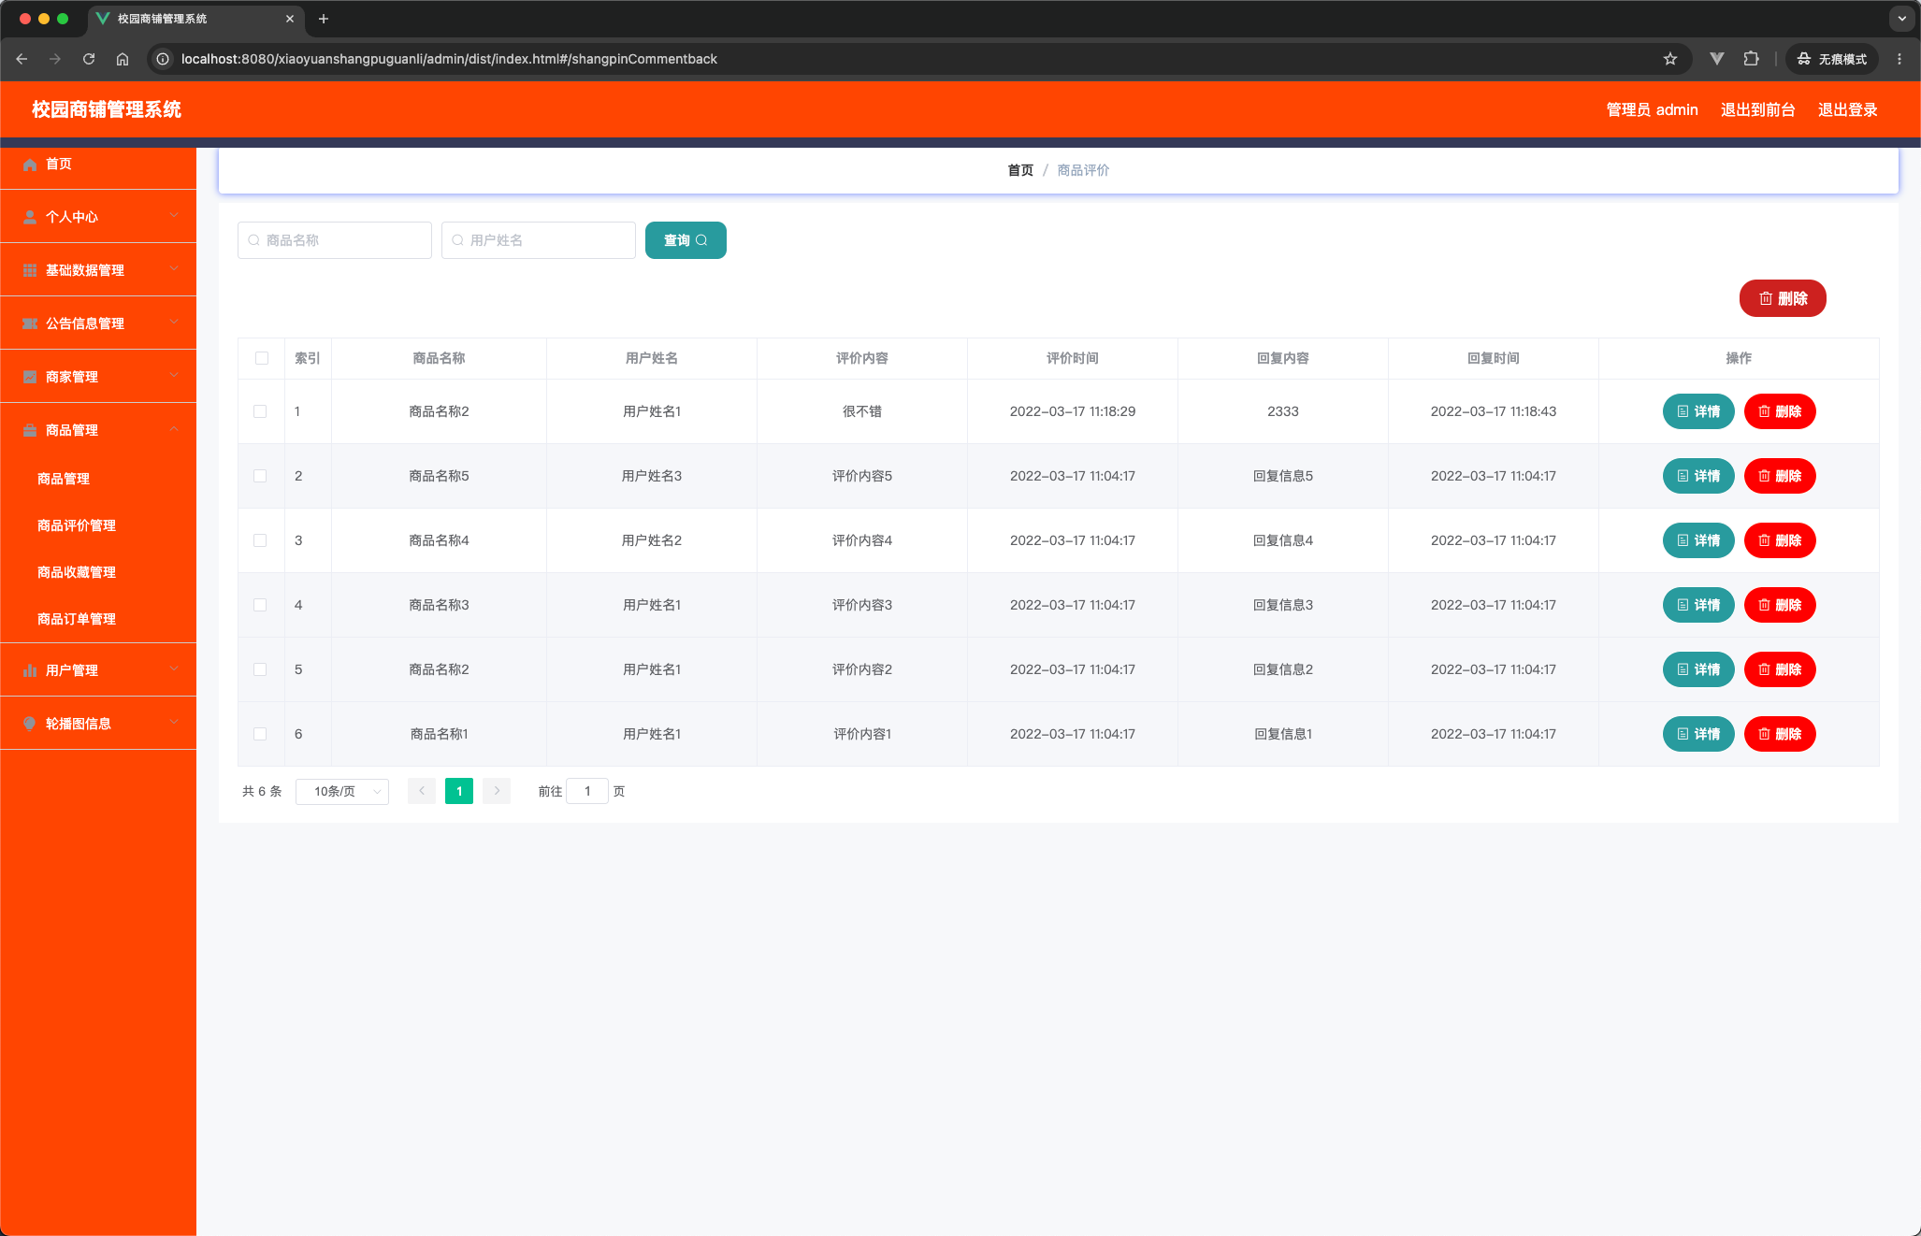Image resolution: width=1921 pixels, height=1236 pixels.
Task: Click the bulk 删除 button above table
Action: [1783, 298]
